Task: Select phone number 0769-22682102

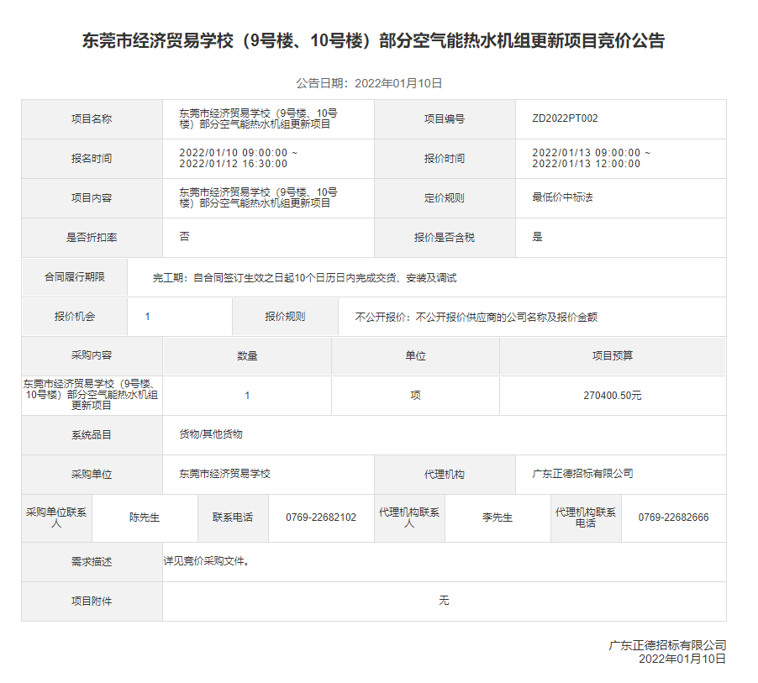Action: pos(321,518)
